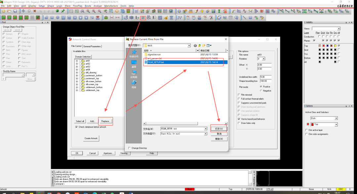Open the file name combo dropdown

pos(205,129)
